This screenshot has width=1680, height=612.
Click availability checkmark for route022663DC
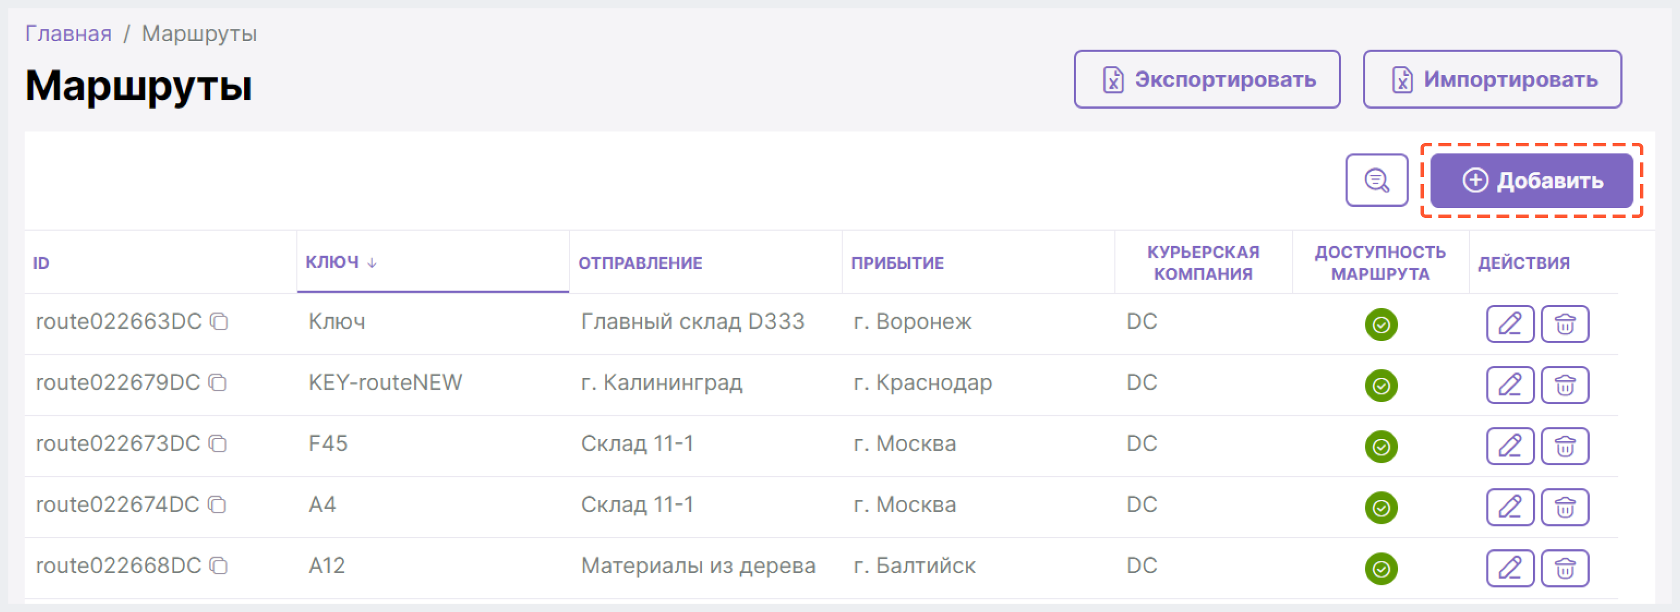1381,325
